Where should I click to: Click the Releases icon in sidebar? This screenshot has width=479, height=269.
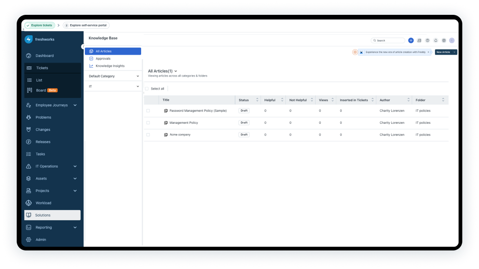coord(29,141)
